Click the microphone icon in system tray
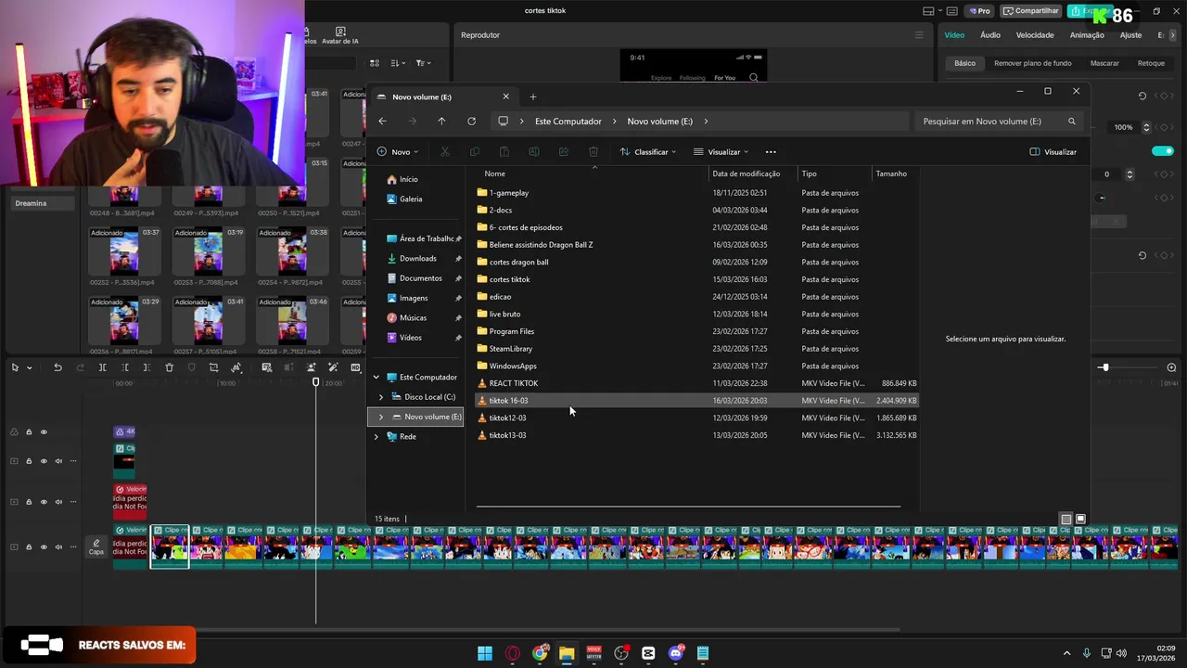Image resolution: width=1187 pixels, height=668 pixels. (1086, 653)
